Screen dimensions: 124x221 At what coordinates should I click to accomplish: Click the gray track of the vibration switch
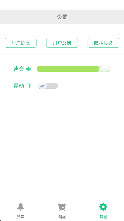[53, 86]
